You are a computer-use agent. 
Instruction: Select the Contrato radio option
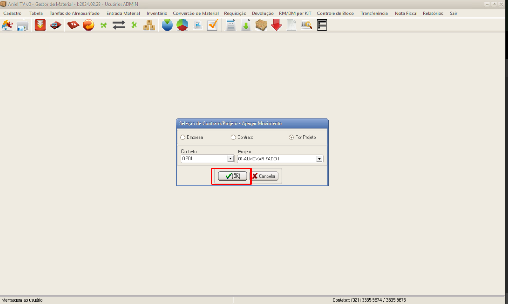(234, 137)
